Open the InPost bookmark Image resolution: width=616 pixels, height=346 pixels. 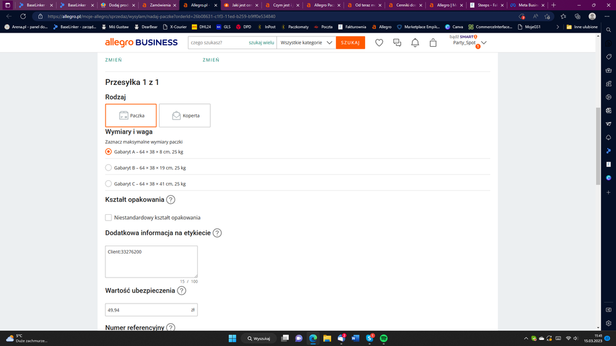(x=266, y=27)
